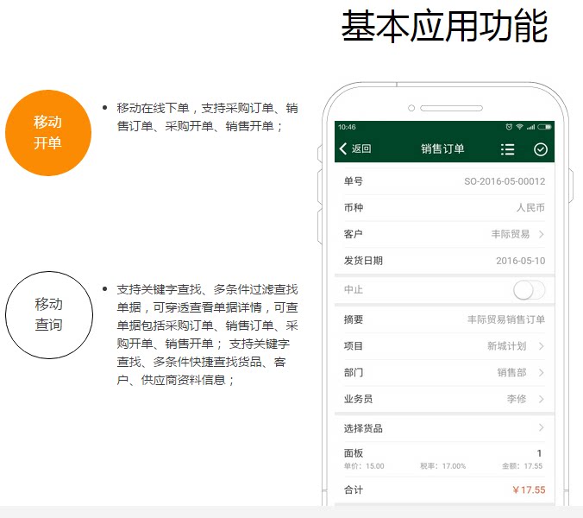Tap the Wi-Fi status icon
This screenshot has width=583, height=518.
click(519, 127)
